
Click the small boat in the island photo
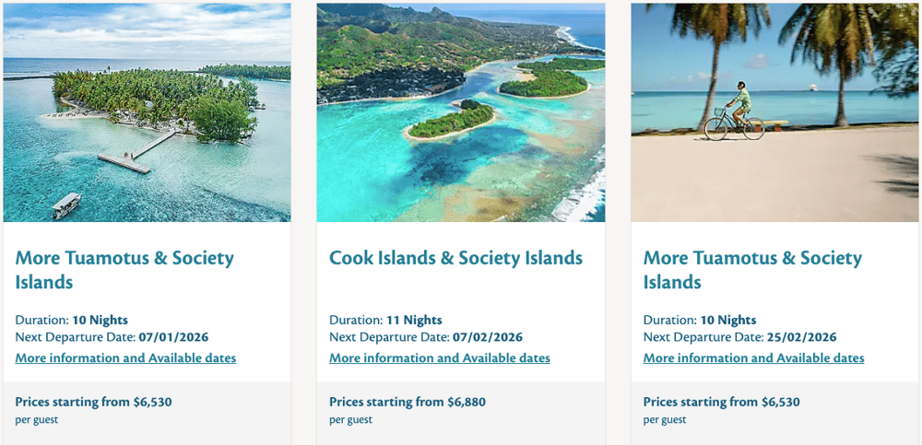[65, 204]
